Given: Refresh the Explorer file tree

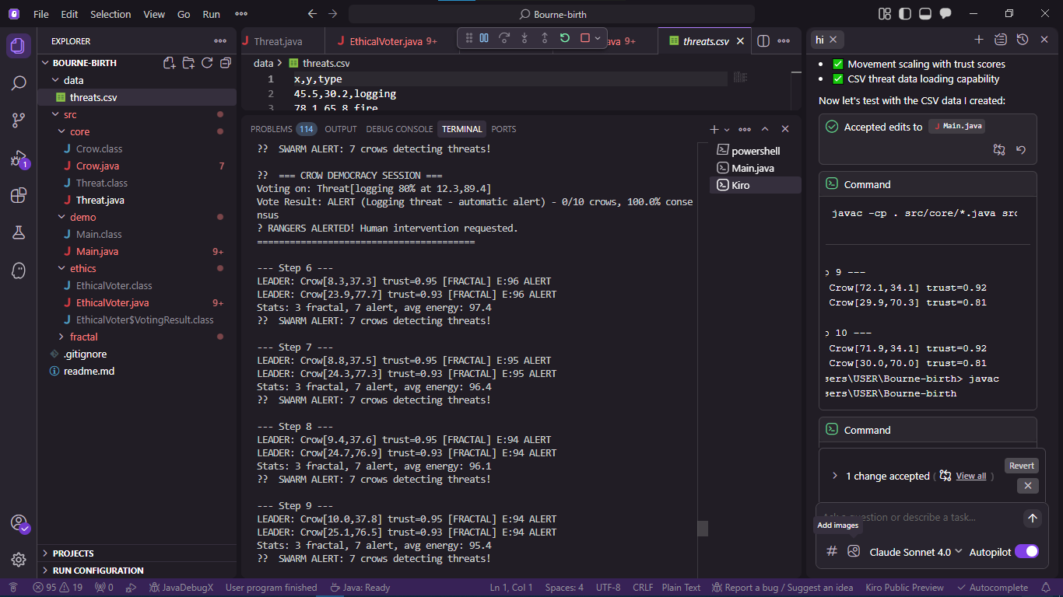Looking at the screenshot, I should tap(207, 63).
